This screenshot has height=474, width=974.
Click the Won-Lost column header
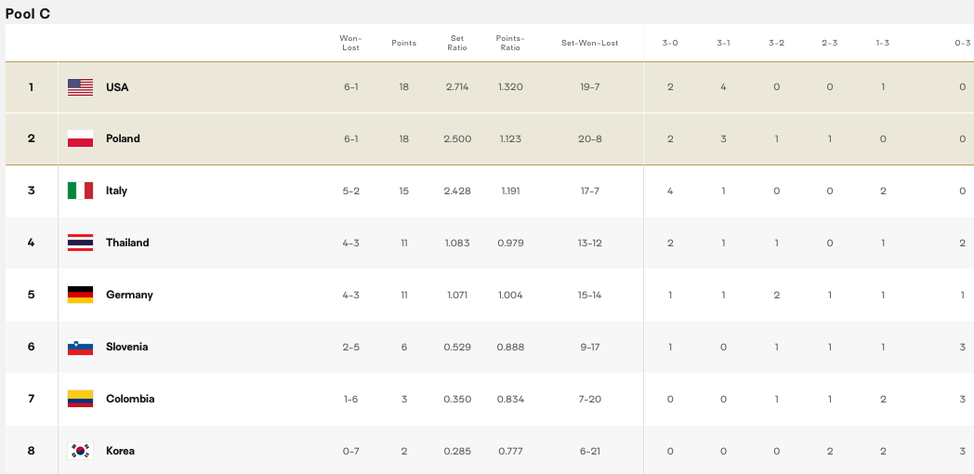pyautogui.click(x=351, y=43)
